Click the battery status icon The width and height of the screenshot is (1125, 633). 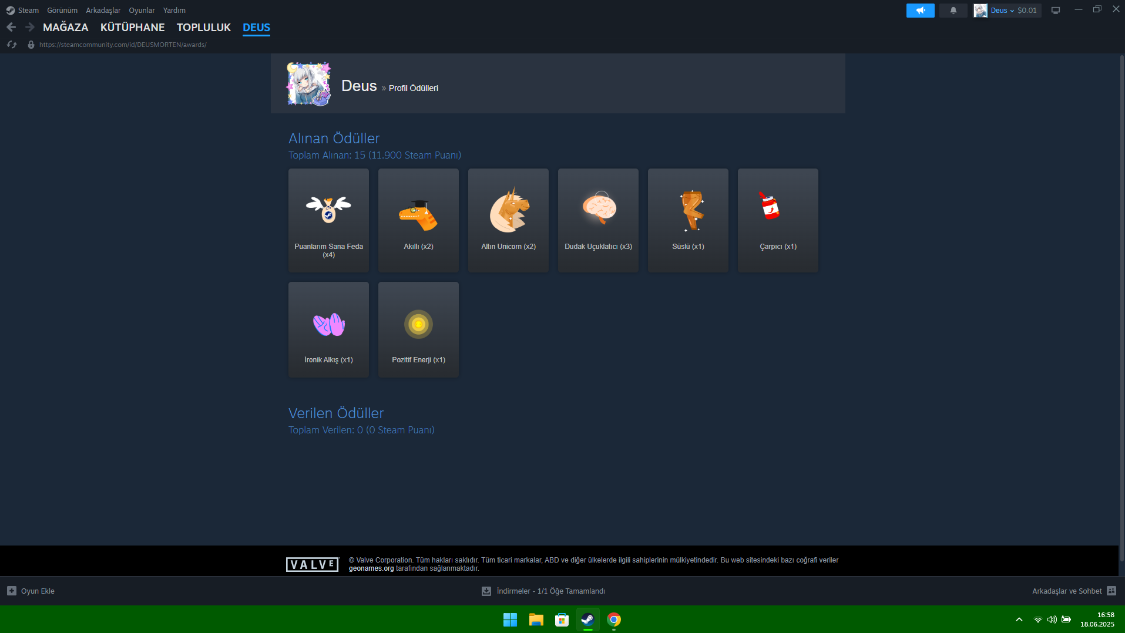(x=1066, y=619)
